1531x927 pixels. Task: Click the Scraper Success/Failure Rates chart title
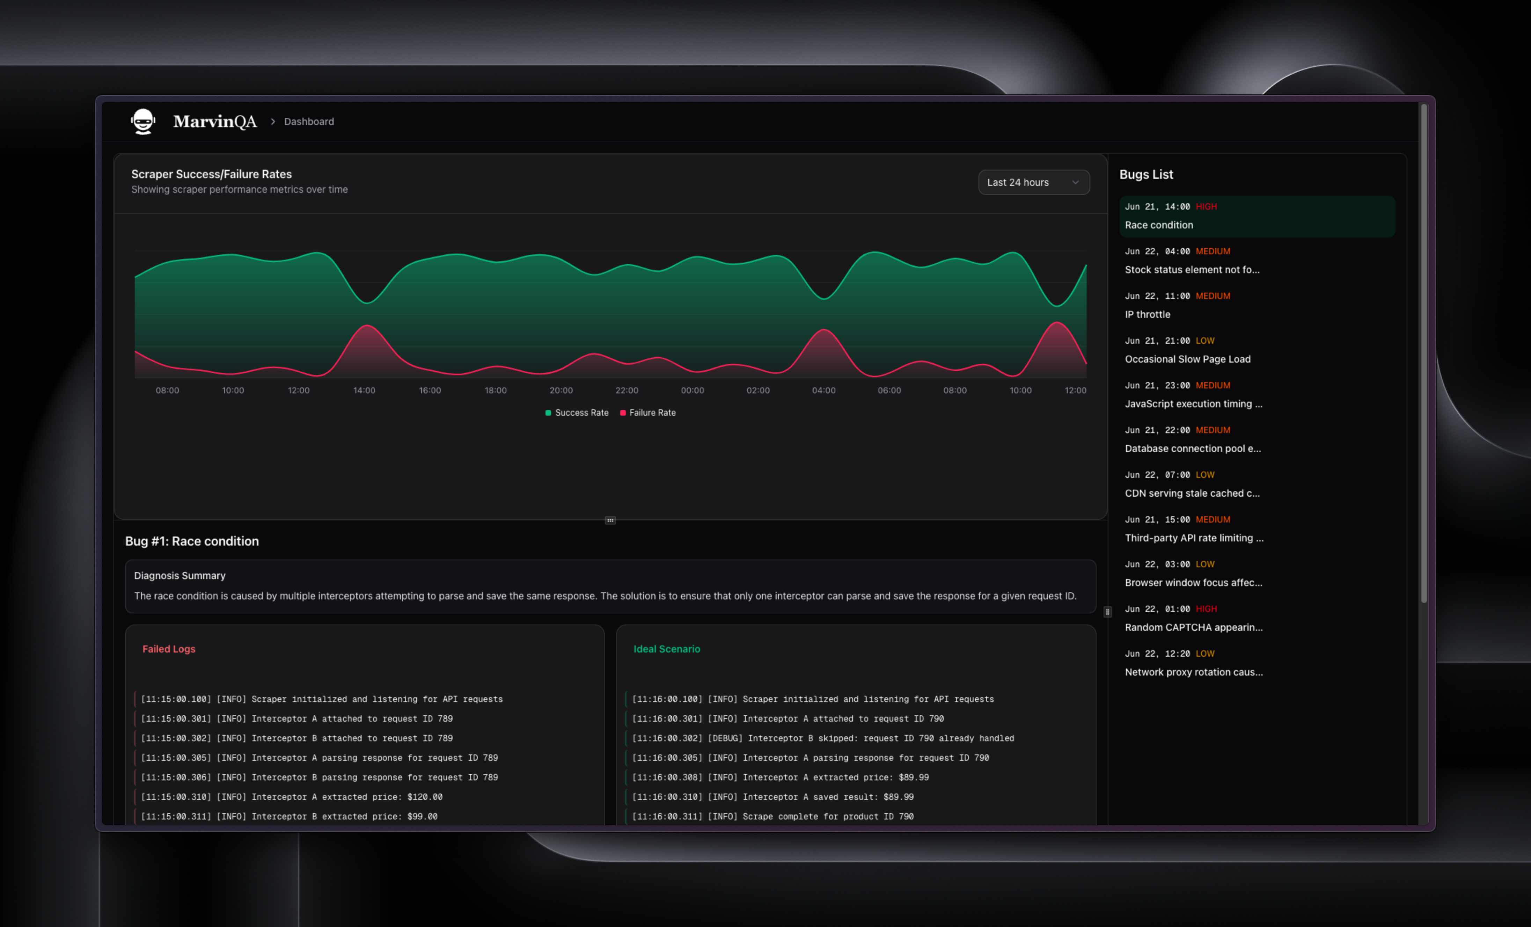click(211, 174)
